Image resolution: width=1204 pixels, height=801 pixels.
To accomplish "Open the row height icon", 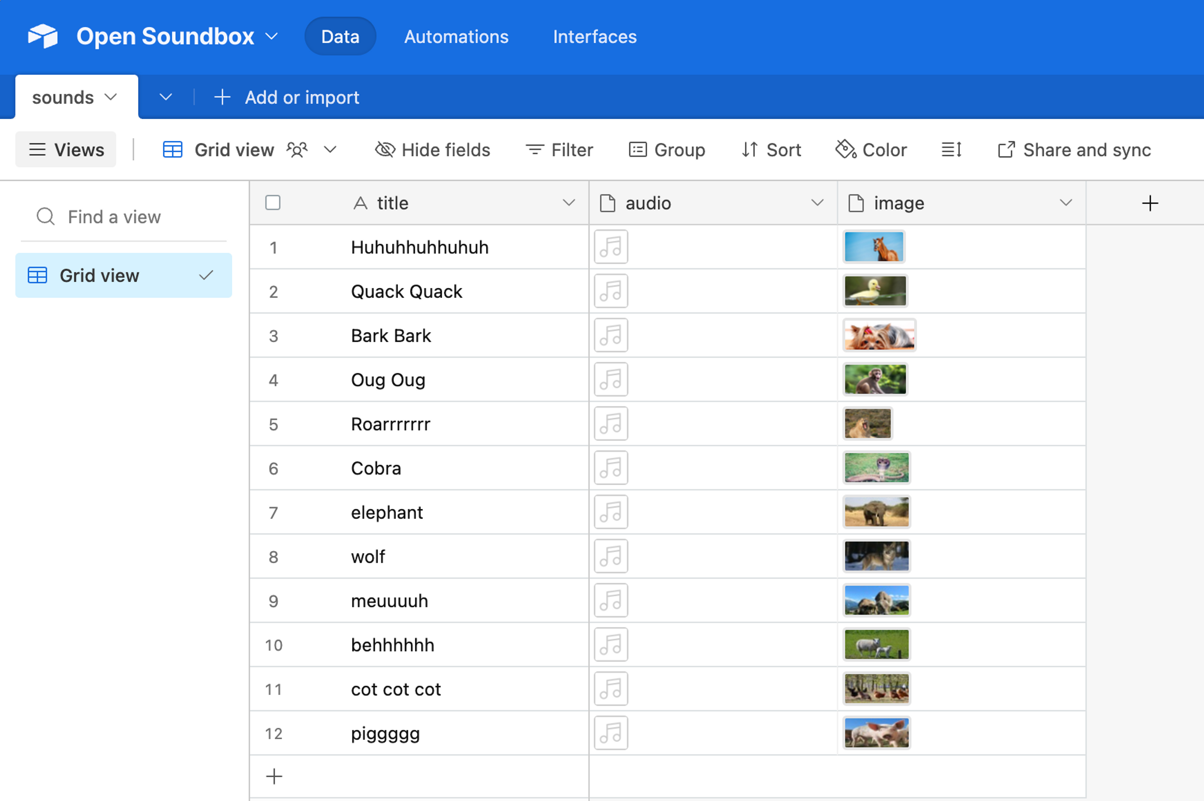I will coord(951,150).
